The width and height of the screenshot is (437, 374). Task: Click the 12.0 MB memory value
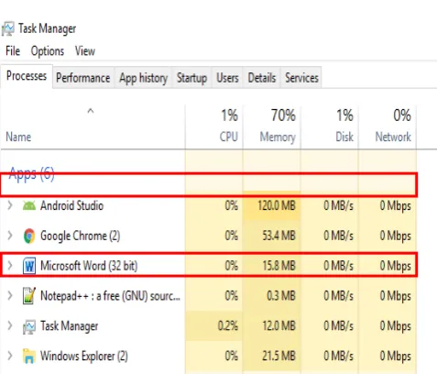tap(279, 326)
